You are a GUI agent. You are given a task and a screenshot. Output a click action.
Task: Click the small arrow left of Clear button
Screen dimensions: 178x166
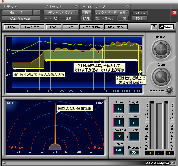point(127,137)
